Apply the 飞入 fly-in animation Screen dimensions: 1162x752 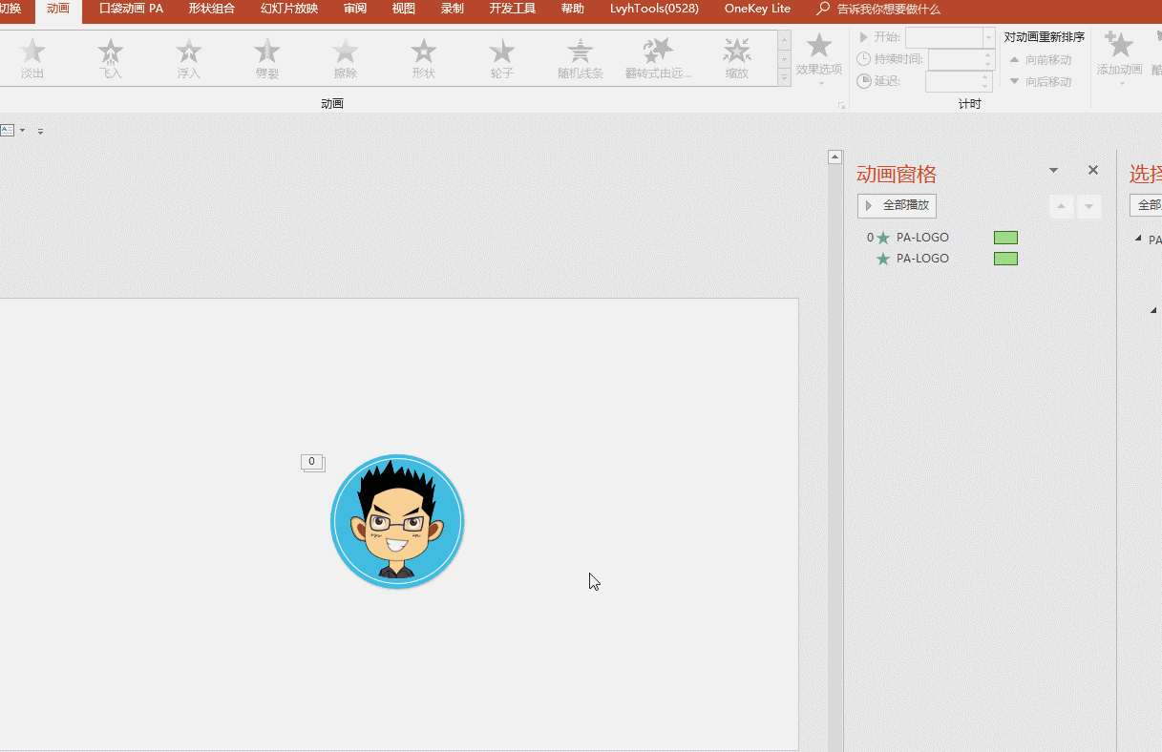tap(111, 58)
